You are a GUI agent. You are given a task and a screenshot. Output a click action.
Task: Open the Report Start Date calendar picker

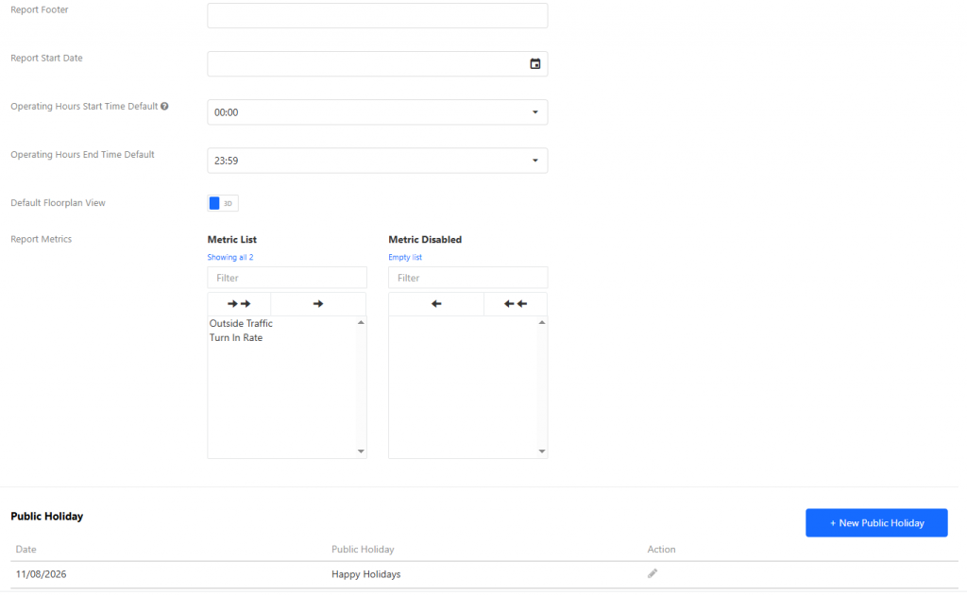pos(534,63)
